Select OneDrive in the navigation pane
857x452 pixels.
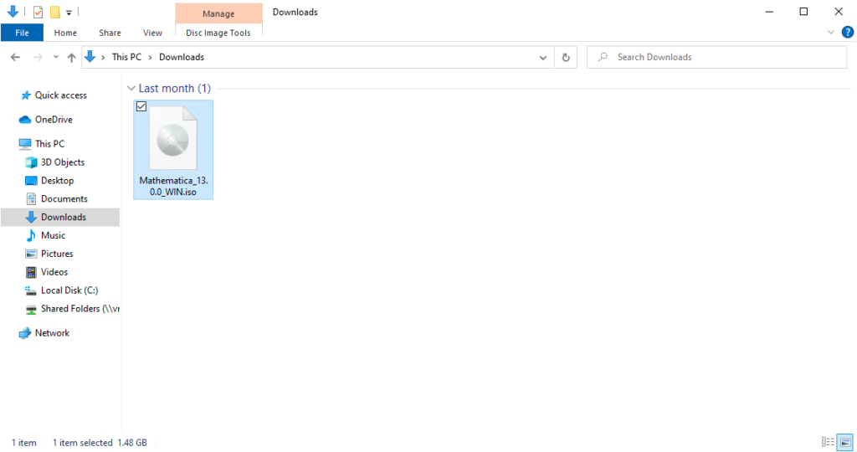(x=54, y=119)
